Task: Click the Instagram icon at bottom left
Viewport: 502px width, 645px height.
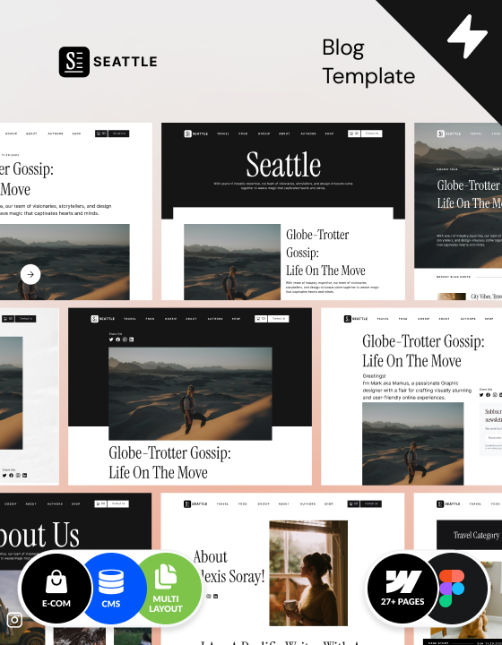Action: (14, 619)
